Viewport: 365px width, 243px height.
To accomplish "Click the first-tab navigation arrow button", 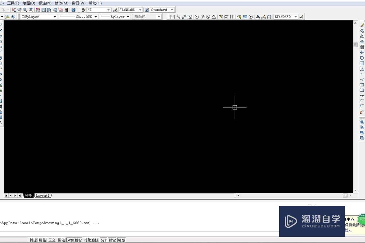I will 6,196.
